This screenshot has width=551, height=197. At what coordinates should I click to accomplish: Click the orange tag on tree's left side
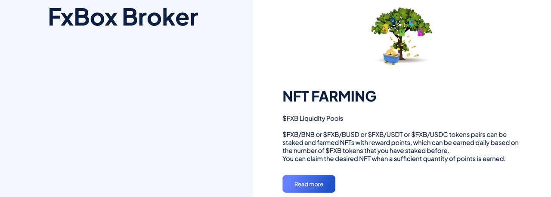385,28
